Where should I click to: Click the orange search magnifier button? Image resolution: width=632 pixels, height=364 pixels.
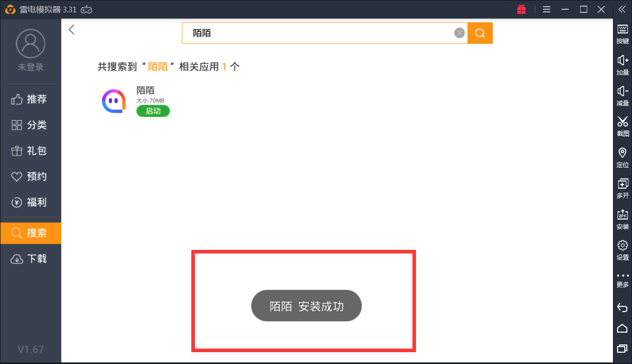tap(479, 32)
